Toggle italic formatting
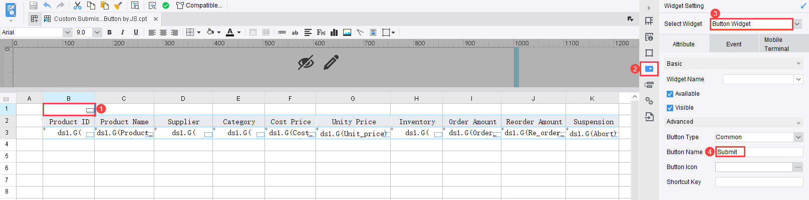 [x=123, y=32]
